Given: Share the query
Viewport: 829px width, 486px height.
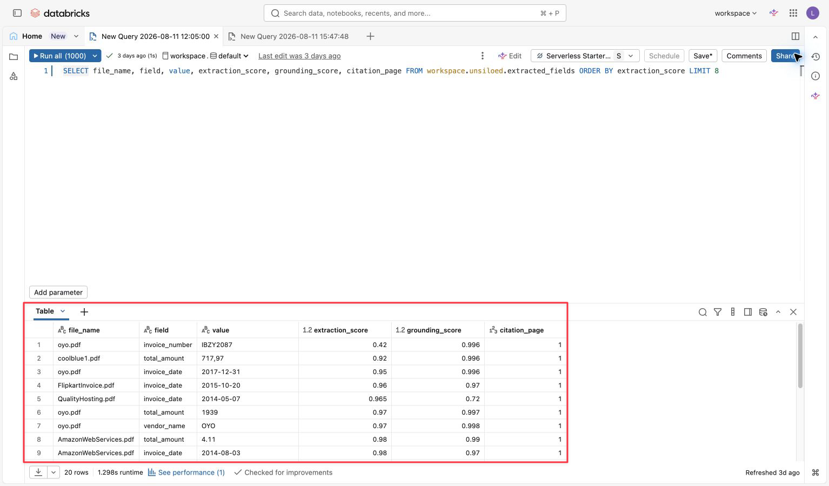Looking at the screenshot, I should [785, 56].
